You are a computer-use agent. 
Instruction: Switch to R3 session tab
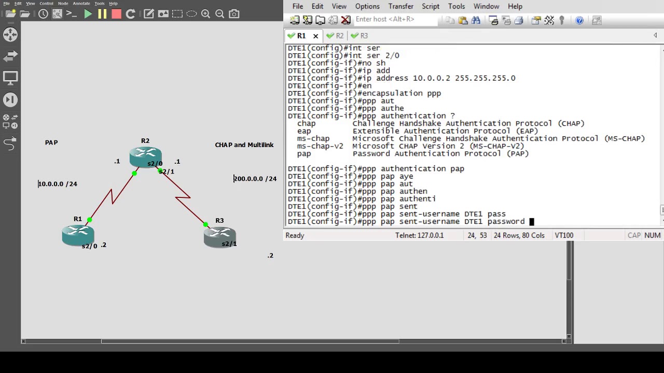(x=359, y=36)
